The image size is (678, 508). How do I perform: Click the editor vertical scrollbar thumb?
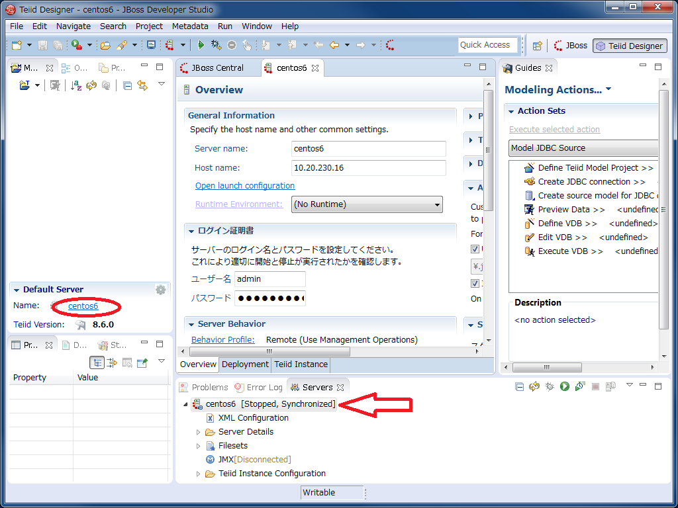(488, 150)
